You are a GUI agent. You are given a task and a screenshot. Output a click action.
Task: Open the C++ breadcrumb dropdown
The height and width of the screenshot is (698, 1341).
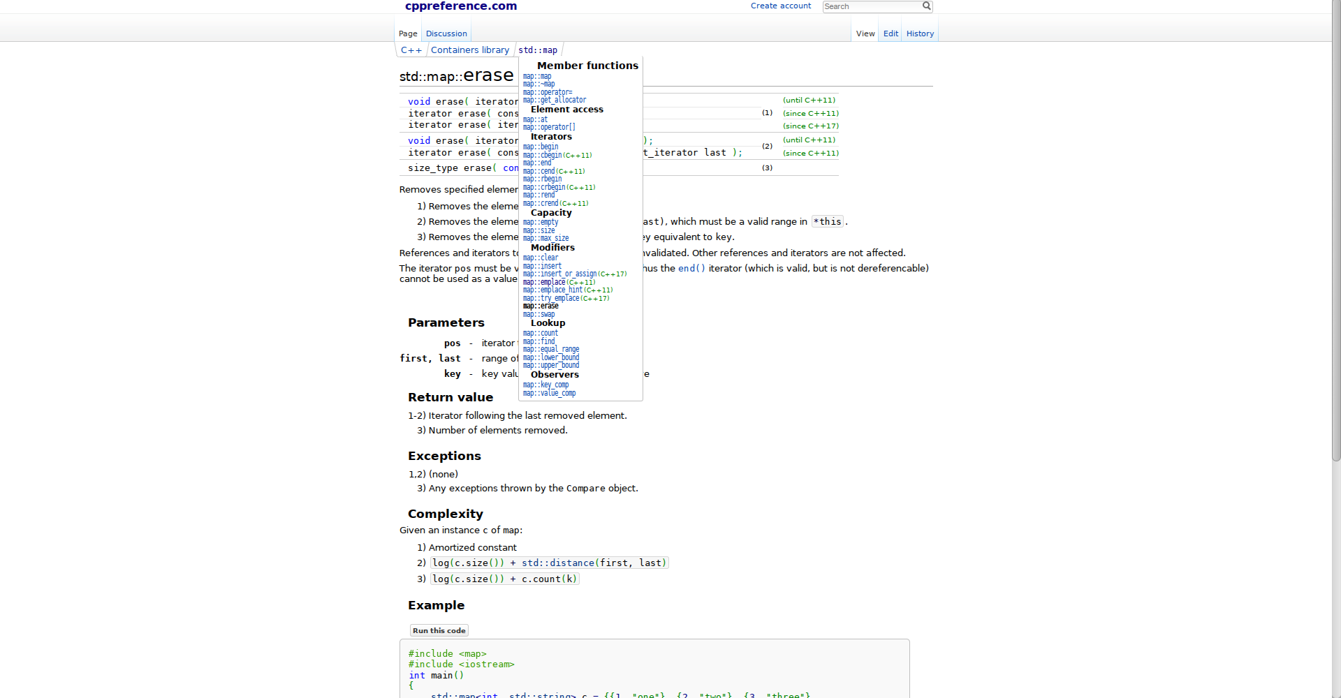click(411, 50)
